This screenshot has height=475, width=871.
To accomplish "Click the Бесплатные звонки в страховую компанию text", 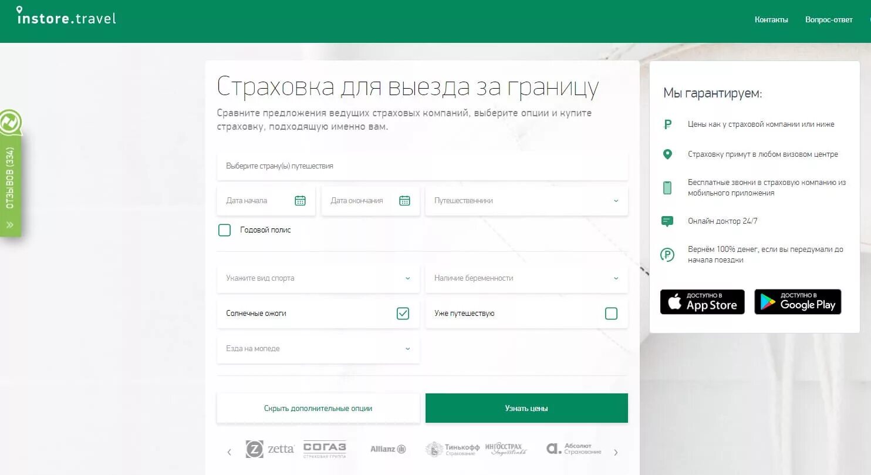I will (x=767, y=188).
